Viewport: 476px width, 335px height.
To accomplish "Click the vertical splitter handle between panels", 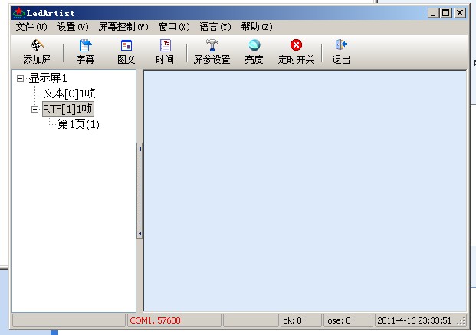I will tap(140, 192).
